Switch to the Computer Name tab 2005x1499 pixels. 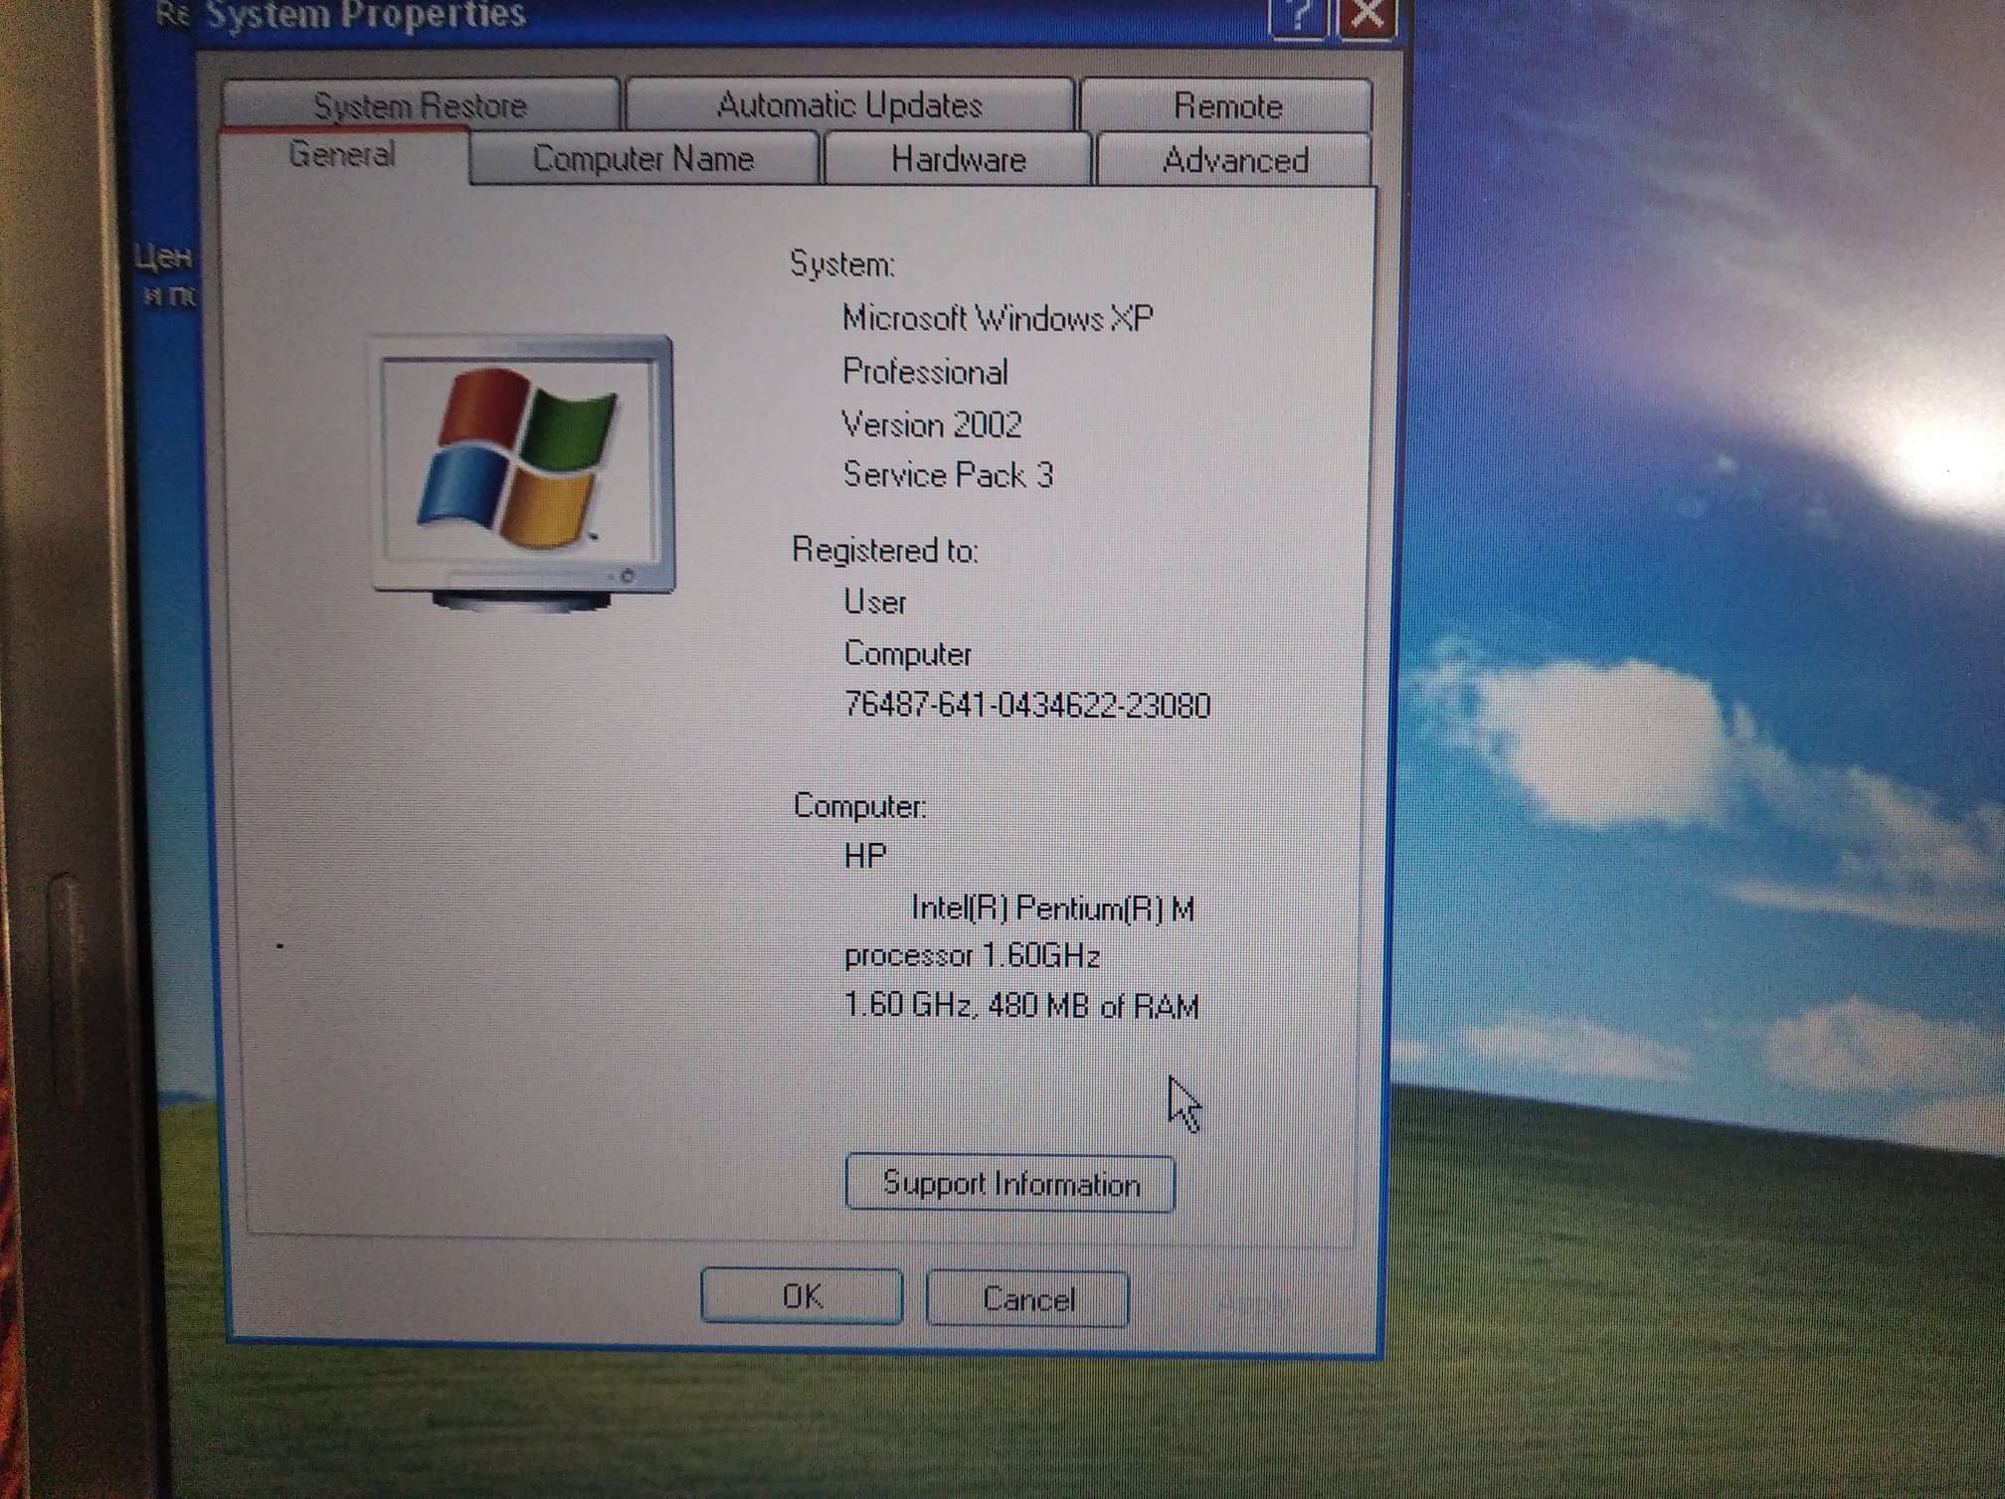click(643, 159)
